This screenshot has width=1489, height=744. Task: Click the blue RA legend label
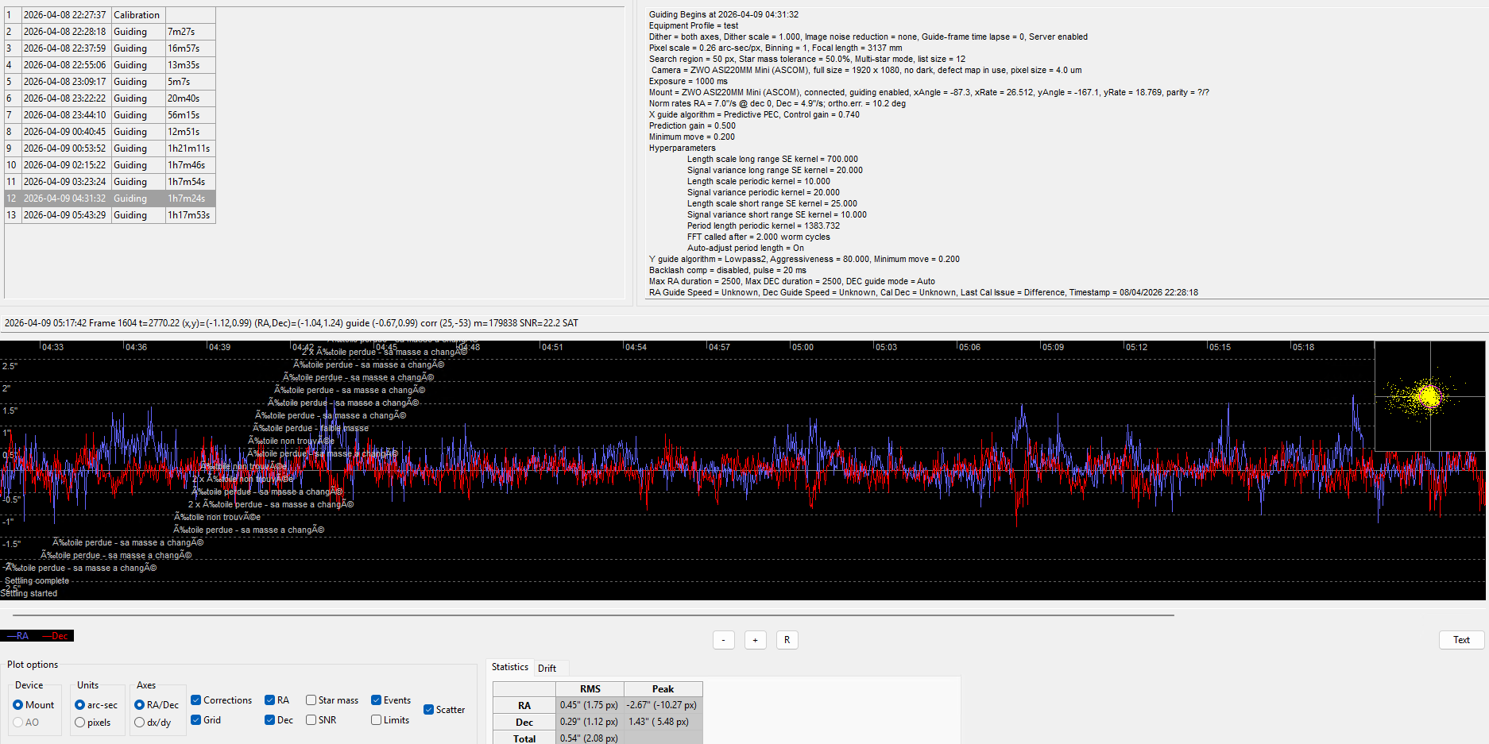pyautogui.click(x=17, y=636)
